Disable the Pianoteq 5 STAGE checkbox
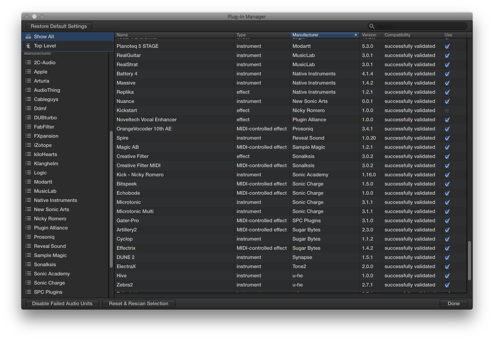 click(x=447, y=46)
